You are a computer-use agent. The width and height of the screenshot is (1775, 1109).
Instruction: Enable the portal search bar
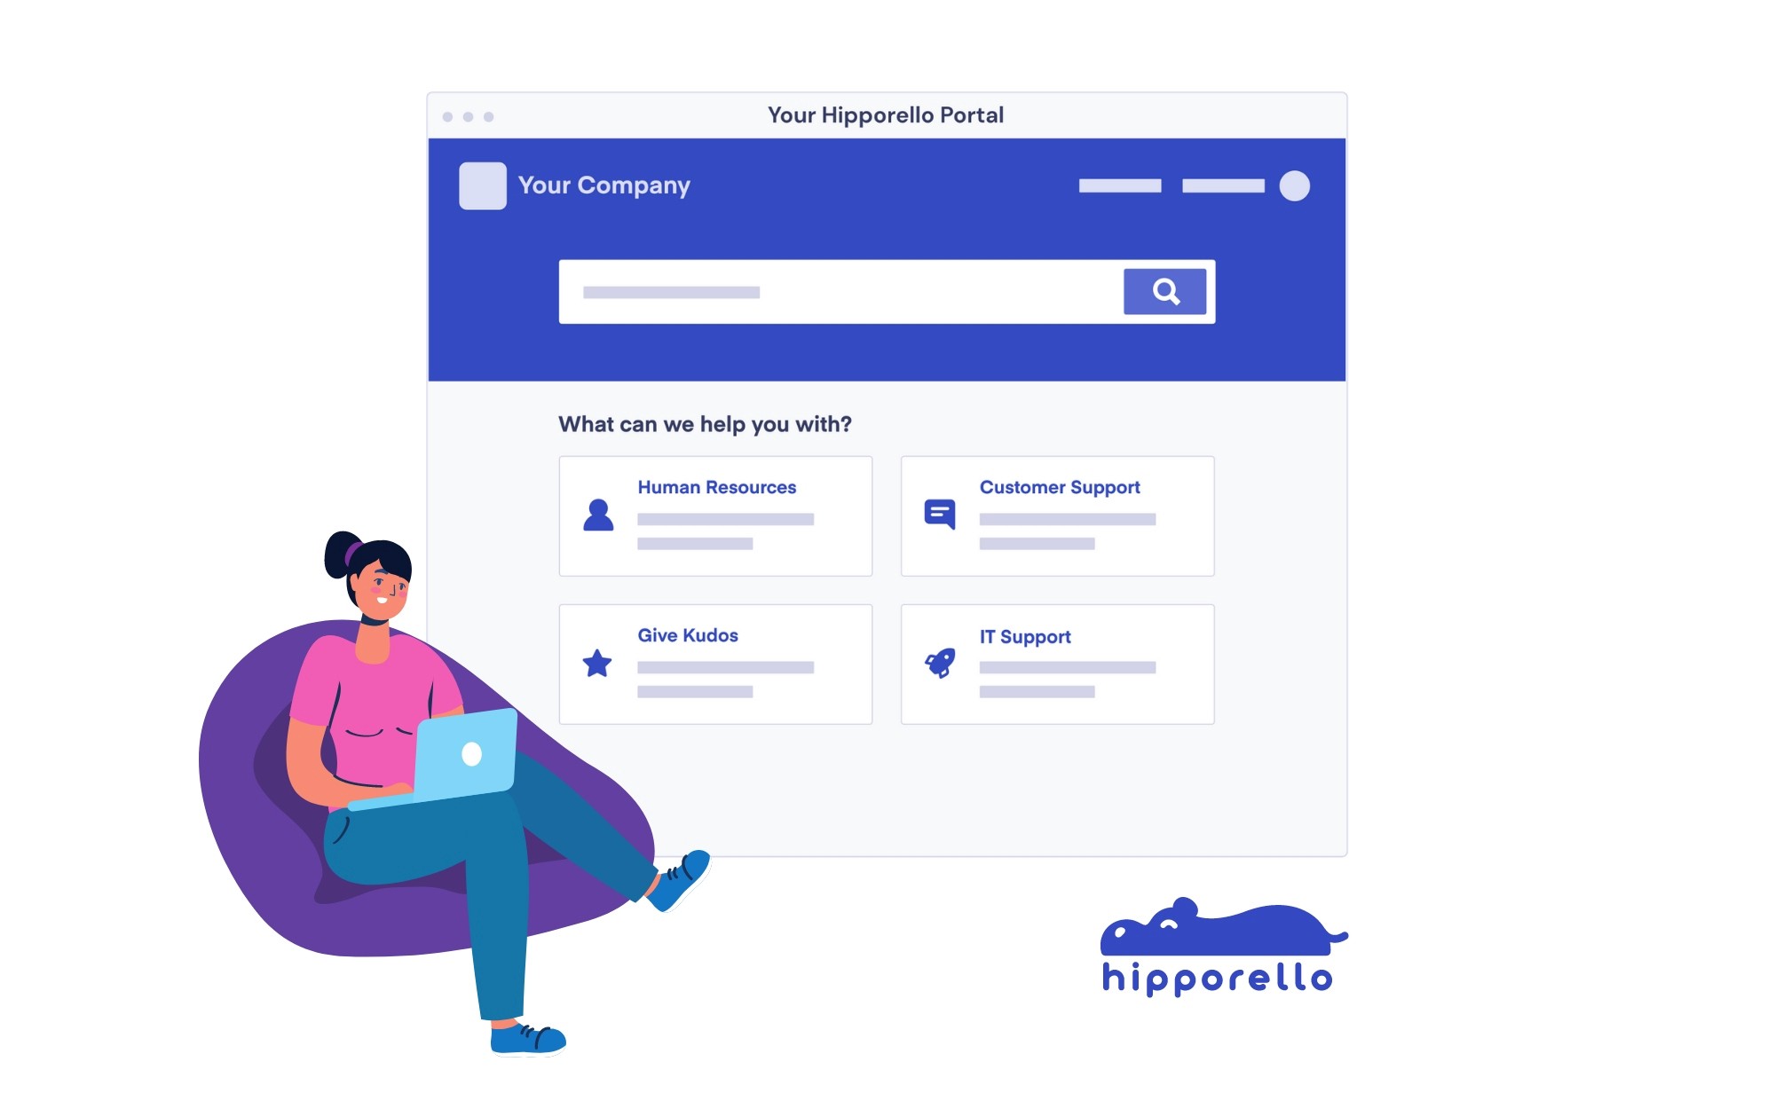pyautogui.click(x=887, y=288)
